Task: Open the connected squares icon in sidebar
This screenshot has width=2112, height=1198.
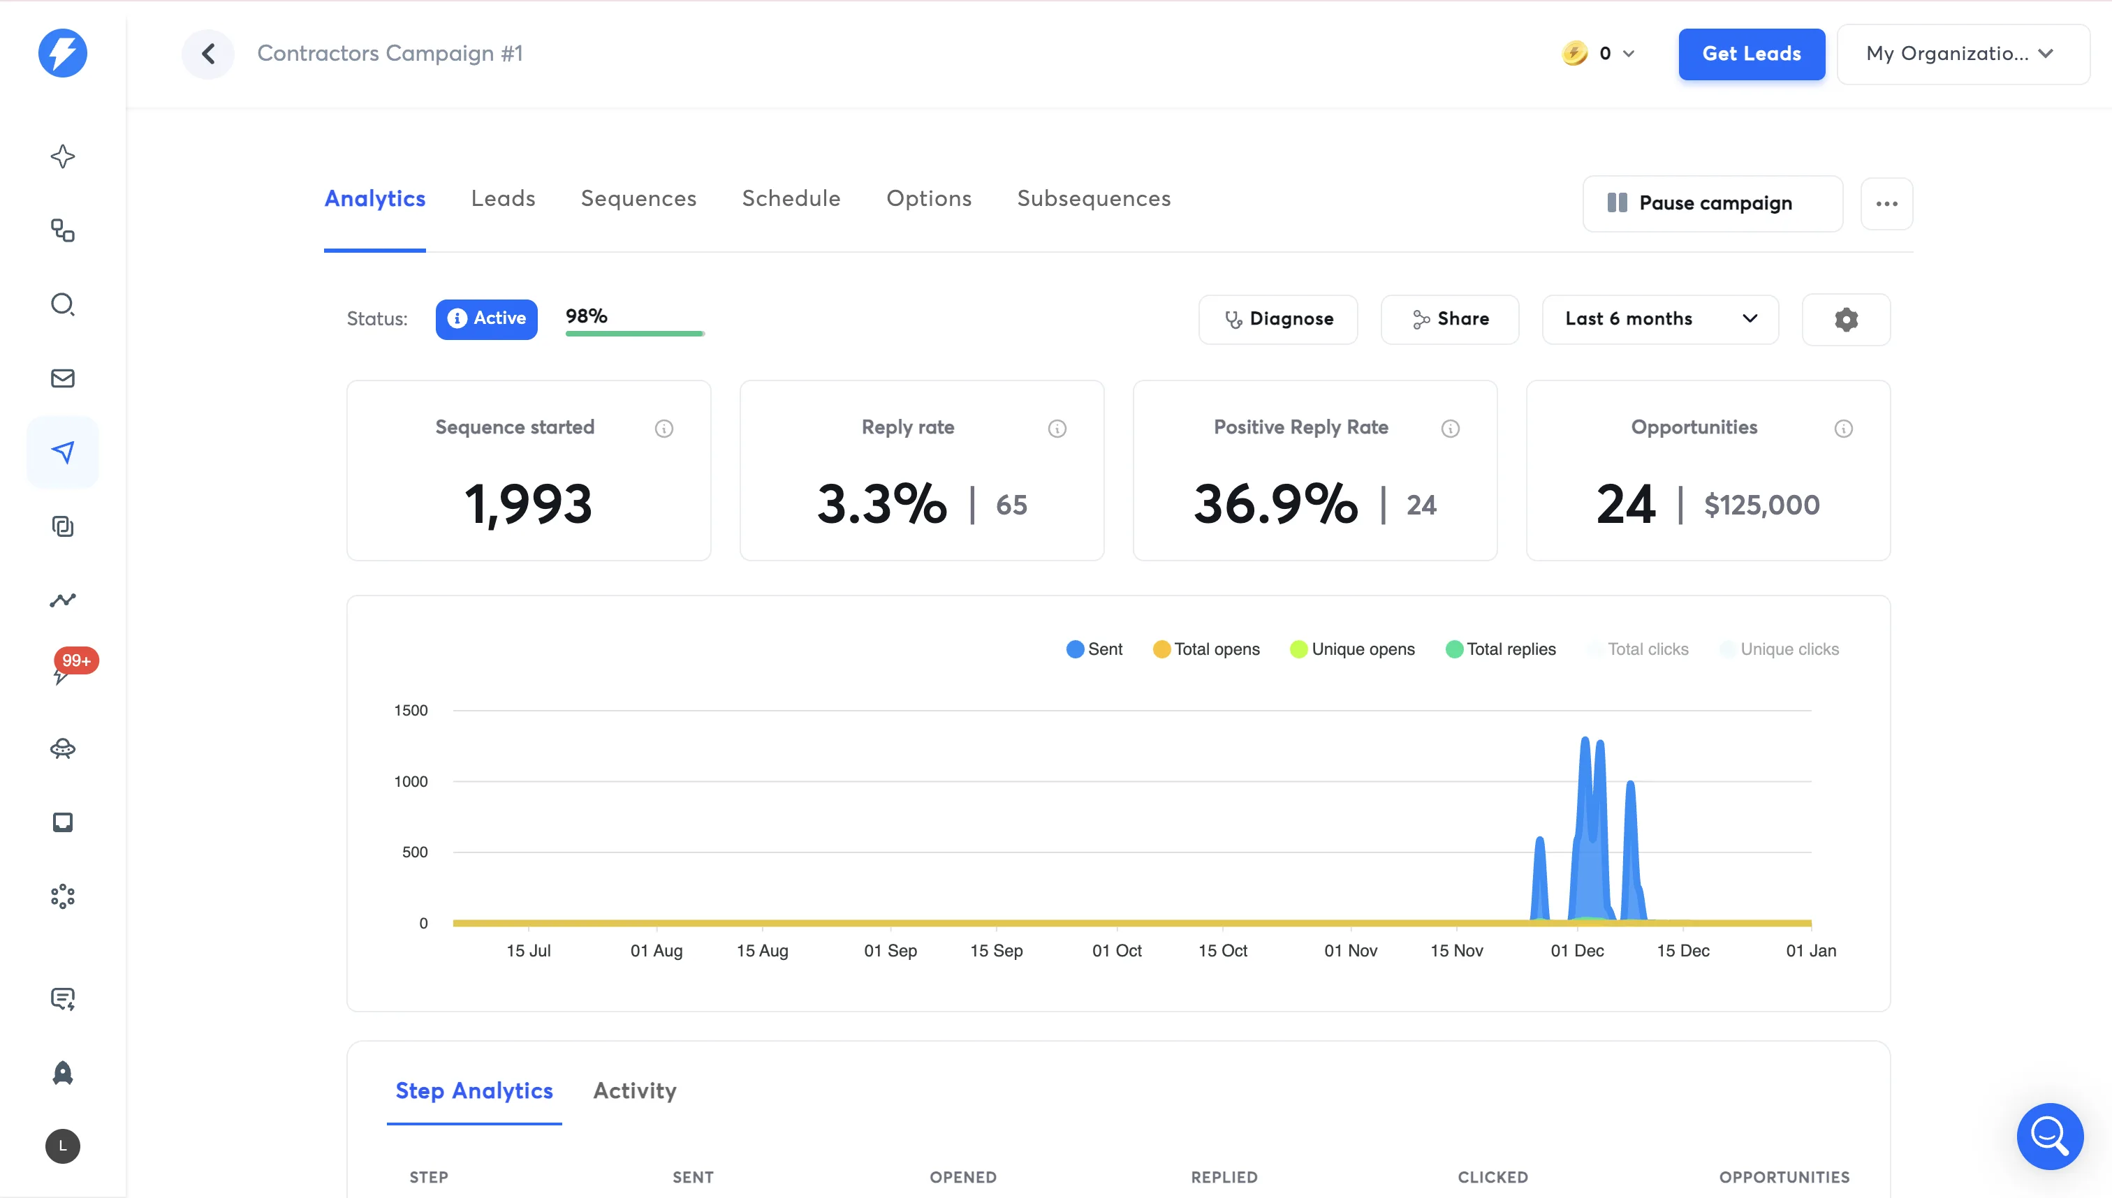Action: [x=63, y=230]
